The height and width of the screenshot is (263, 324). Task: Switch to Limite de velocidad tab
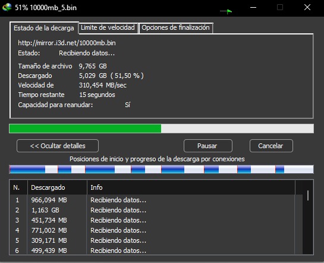108,28
